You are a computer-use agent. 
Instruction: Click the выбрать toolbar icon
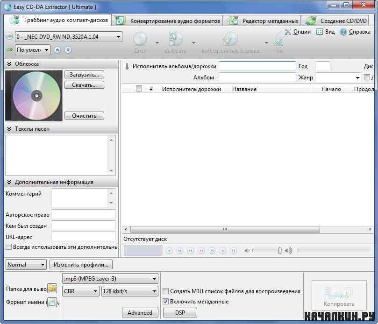coord(176,39)
